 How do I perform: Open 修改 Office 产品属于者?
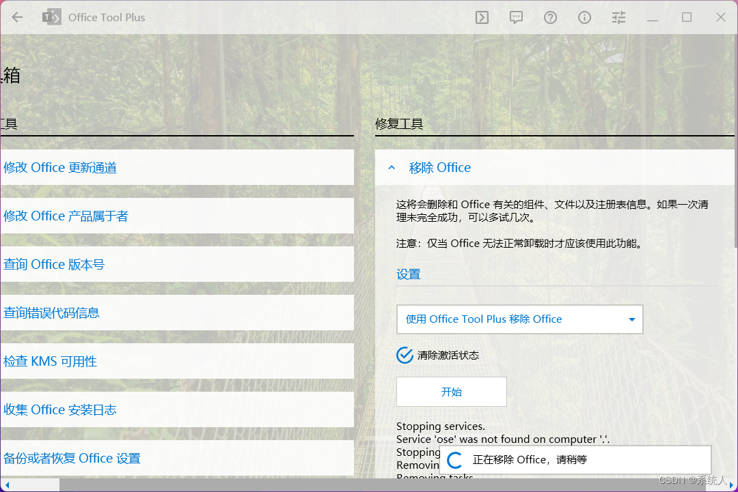click(177, 216)
